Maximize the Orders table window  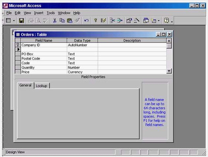click(163, 34)
